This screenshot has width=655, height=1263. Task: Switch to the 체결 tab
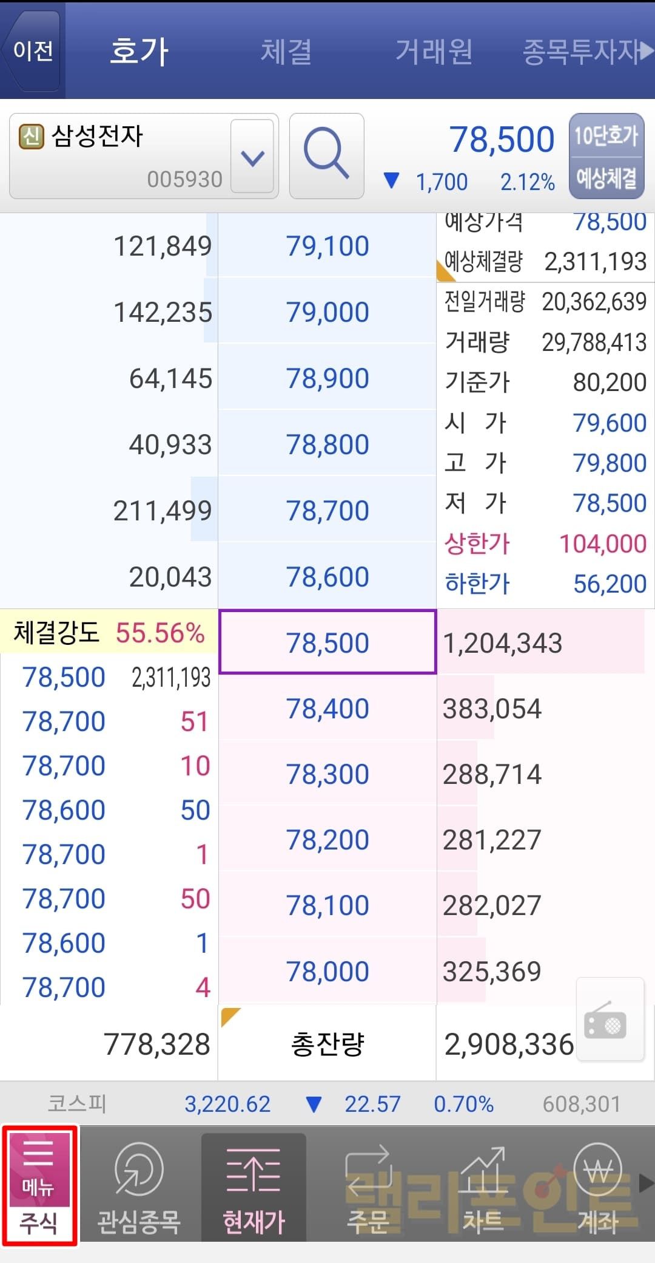286,51
